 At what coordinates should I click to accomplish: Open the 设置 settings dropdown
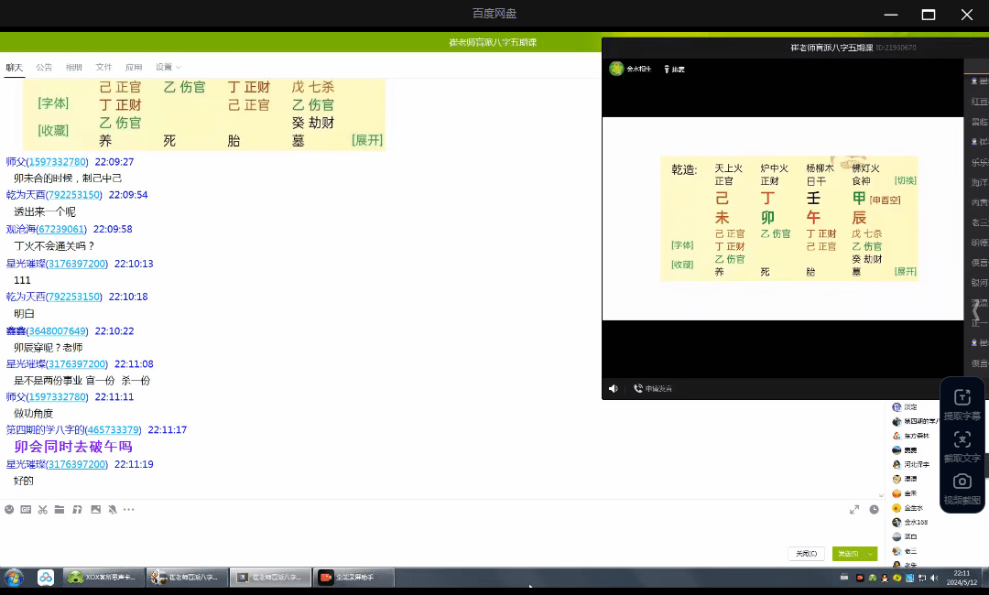coord(168,67)
